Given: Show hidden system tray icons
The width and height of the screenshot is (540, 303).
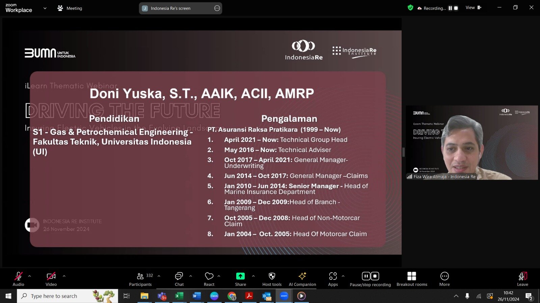Looking at the screenshot, I should pos(456,296).
